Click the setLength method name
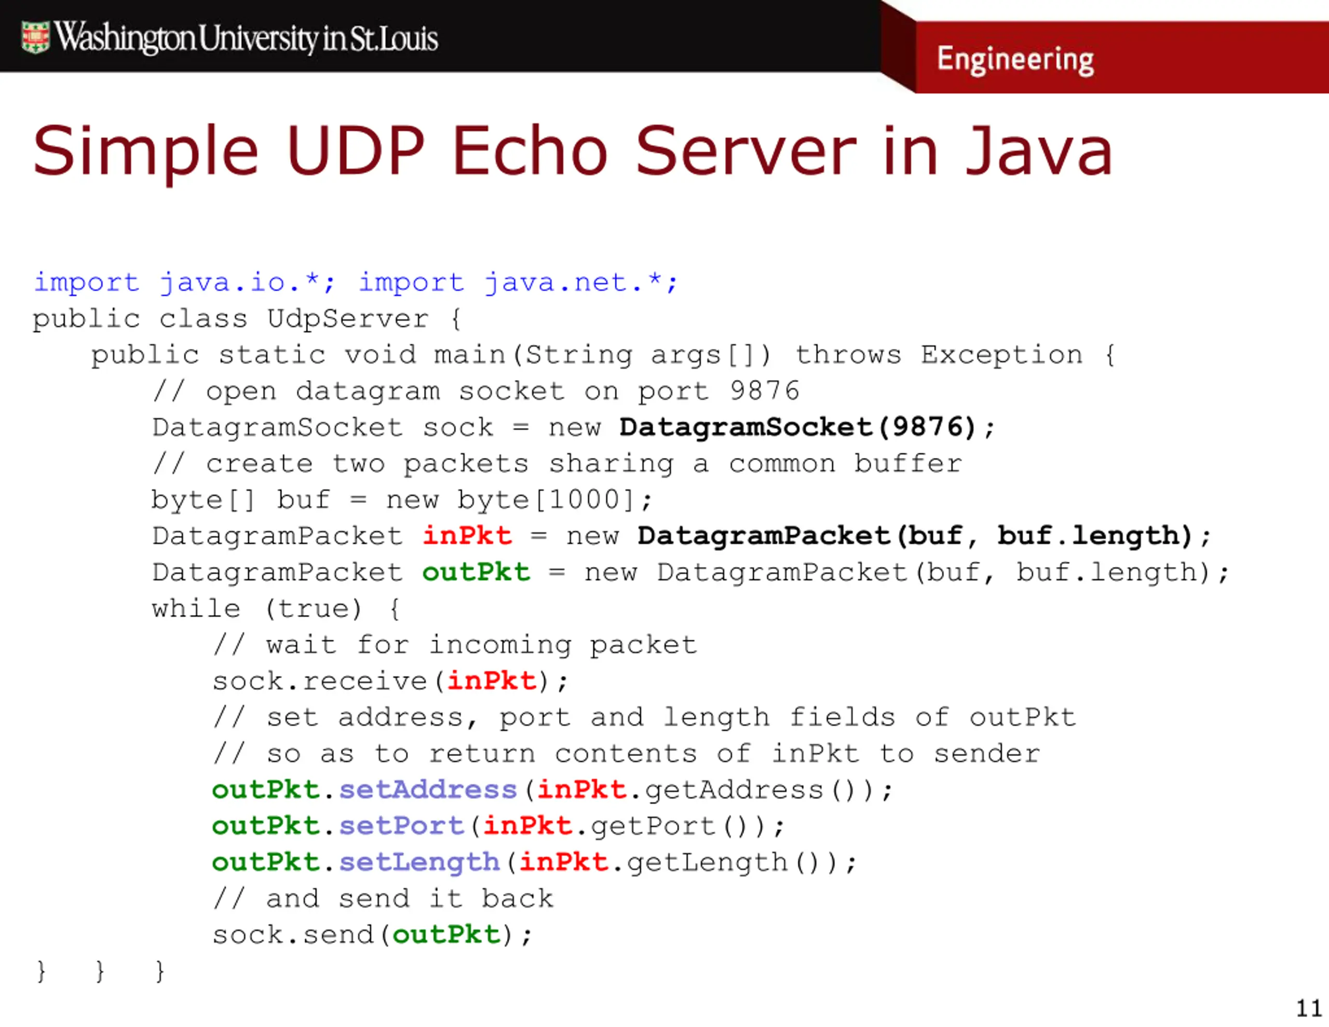Screen dimensions: 1329x1027 pyautogui.click(x=419, y=862)
